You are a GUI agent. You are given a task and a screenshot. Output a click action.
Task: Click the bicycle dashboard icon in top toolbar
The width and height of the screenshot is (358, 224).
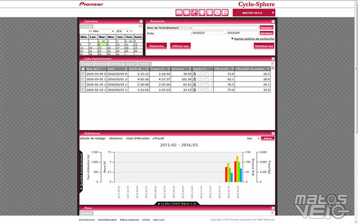tap(179, 13)
